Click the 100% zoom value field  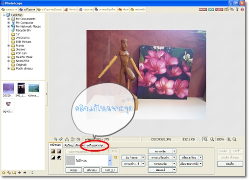[x=220, y=139]
